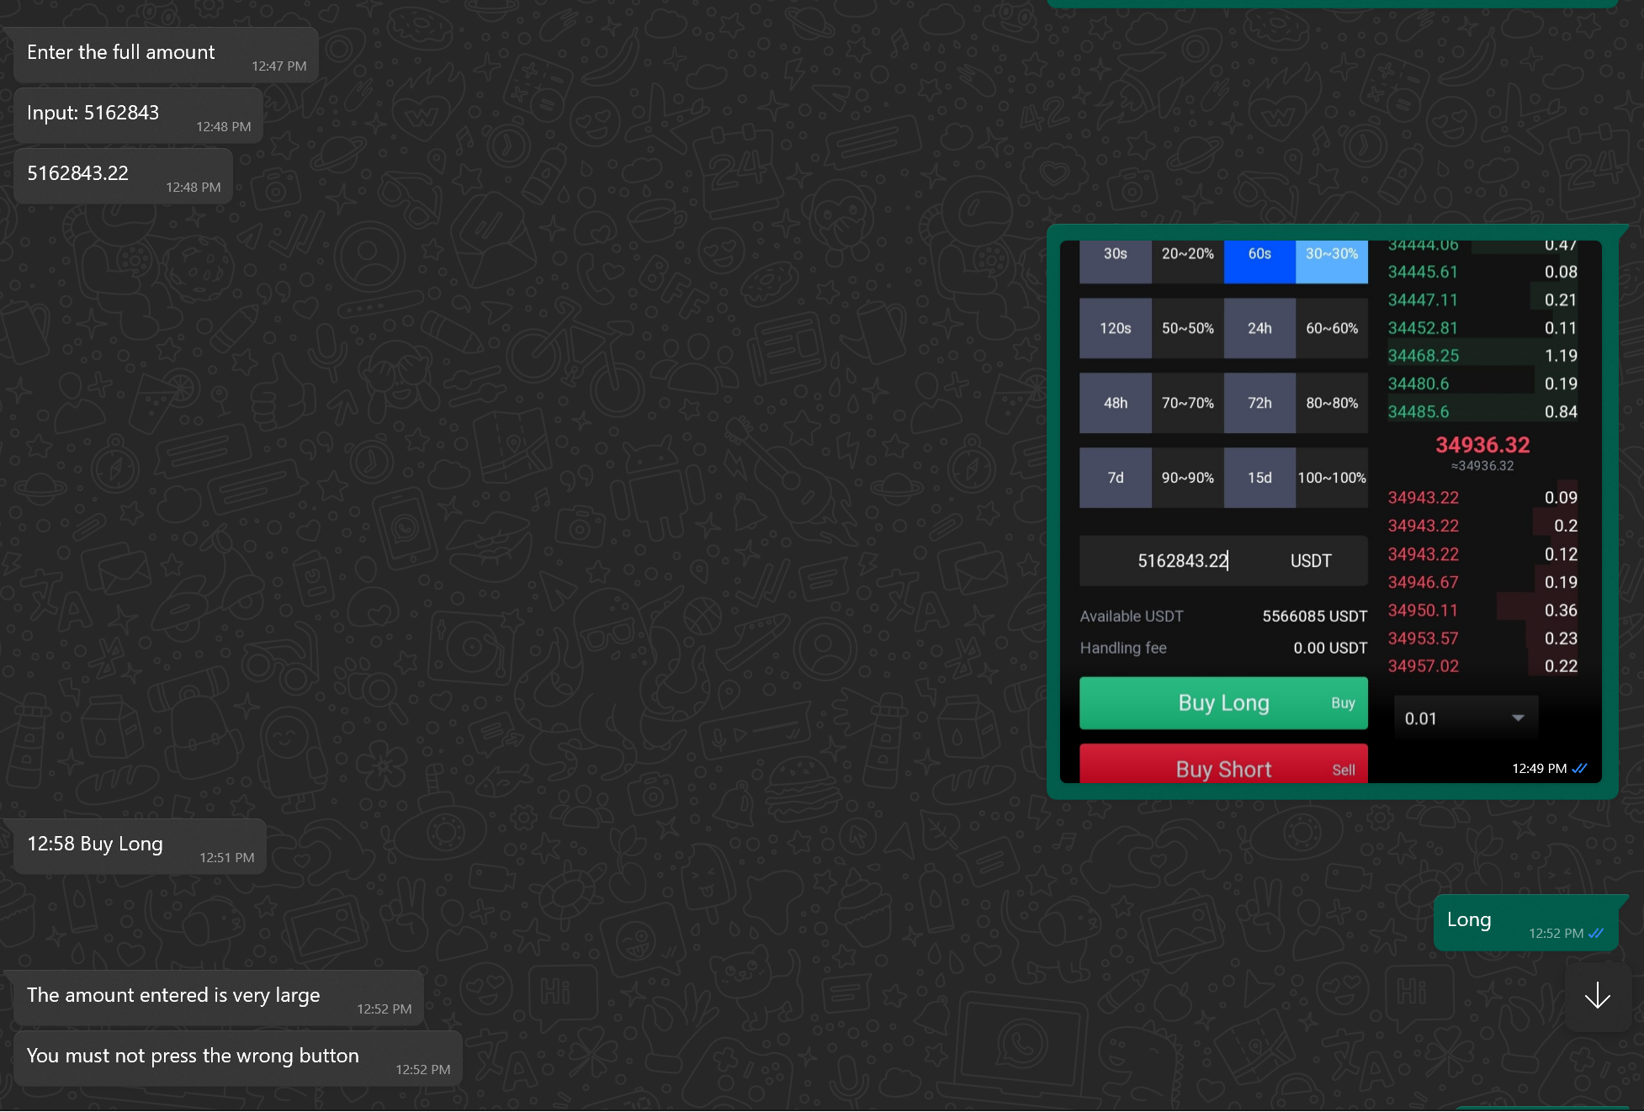Select the 30s duration option

(1115, 254)
